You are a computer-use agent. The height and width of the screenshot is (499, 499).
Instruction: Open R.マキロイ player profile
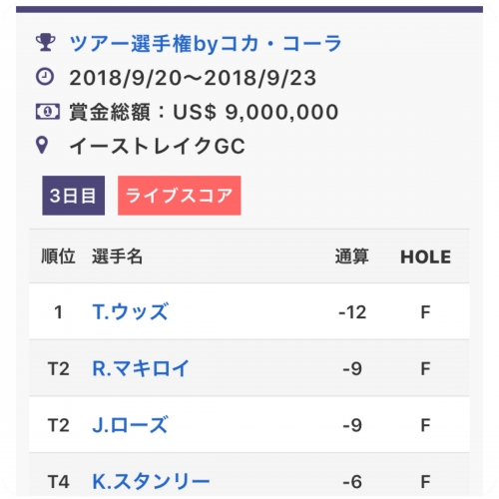tap(141, 368)
